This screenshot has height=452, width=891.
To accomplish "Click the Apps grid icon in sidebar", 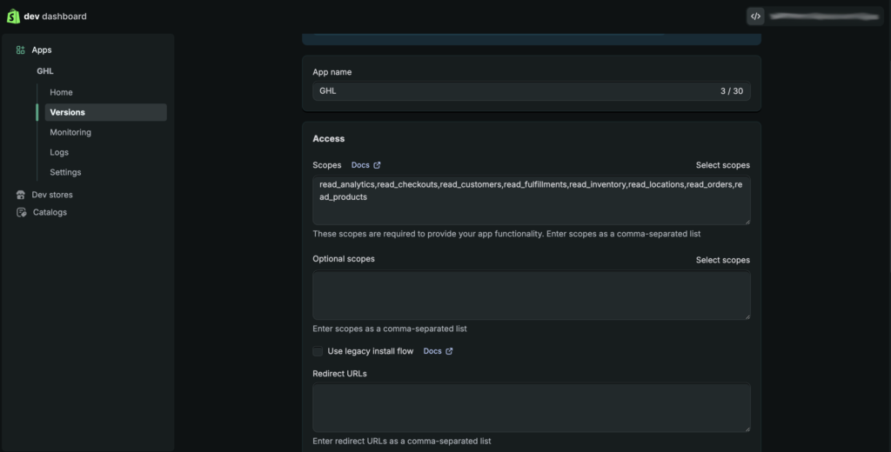I will click(x=21, y=50).
